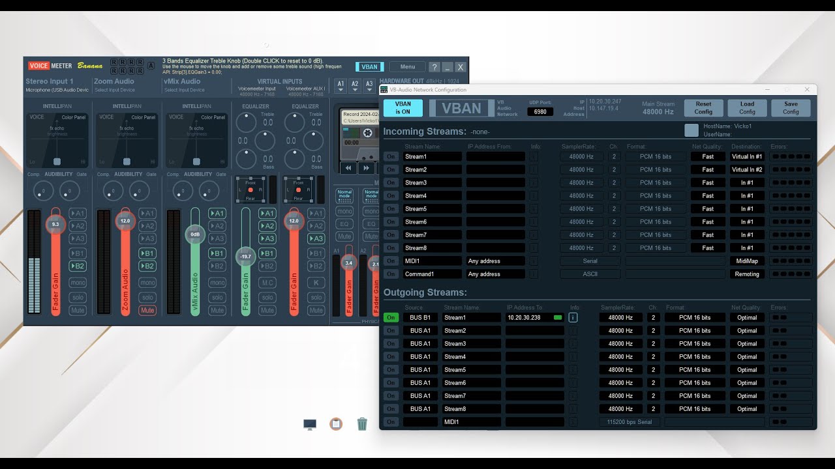
Task: Click the cassette tape reel icon in recorder
Action: click(368, 133)
